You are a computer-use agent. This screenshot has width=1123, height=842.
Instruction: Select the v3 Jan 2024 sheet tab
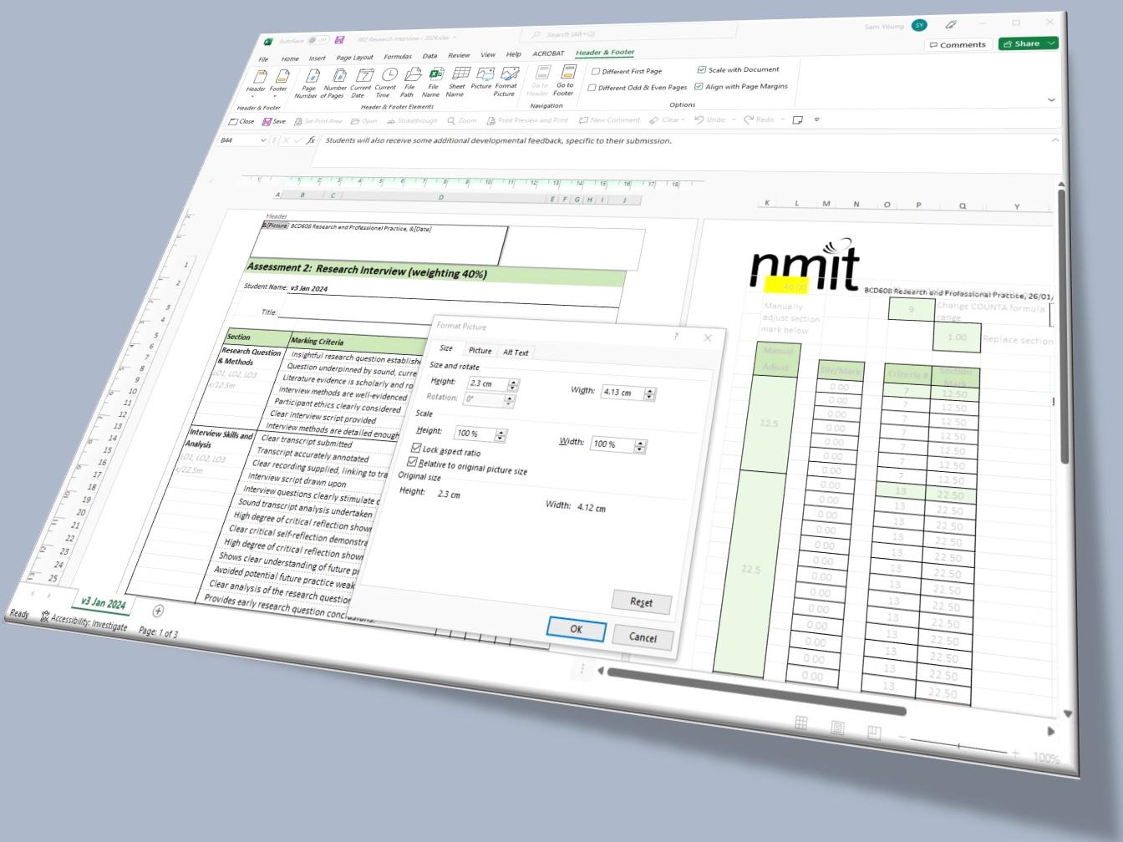point(103,603)
